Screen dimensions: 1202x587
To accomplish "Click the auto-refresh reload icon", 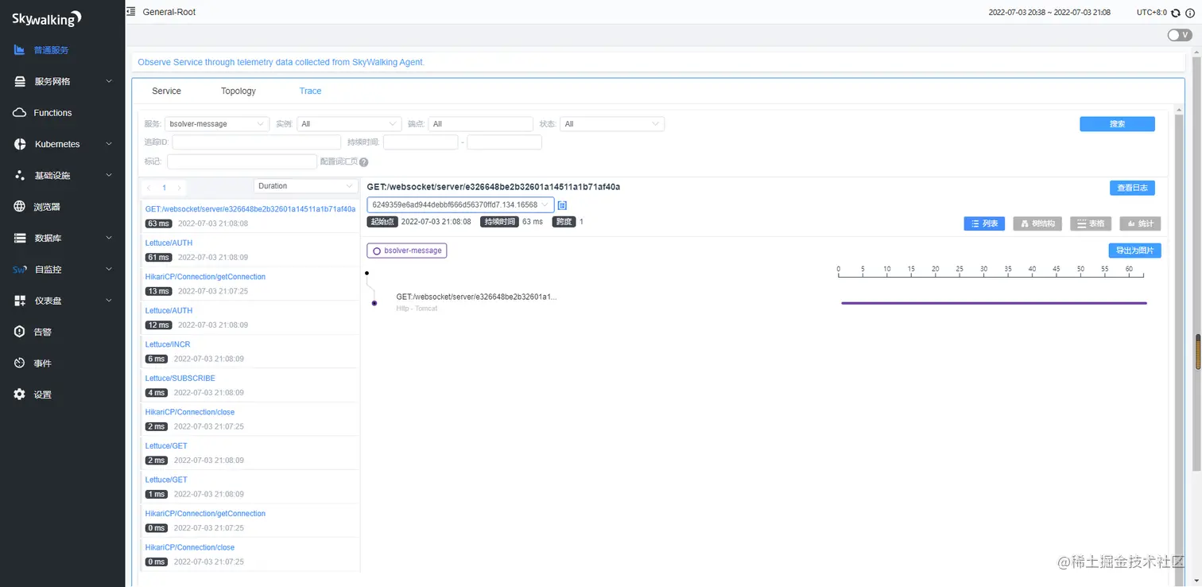I will [x=1176, y=13].
